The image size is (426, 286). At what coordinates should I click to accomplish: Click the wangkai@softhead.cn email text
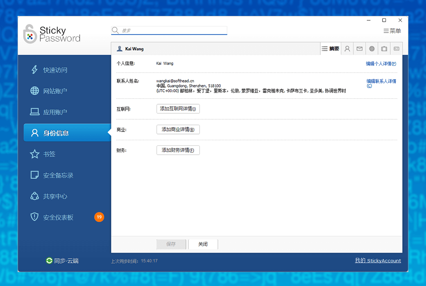(x=175, y=81)
